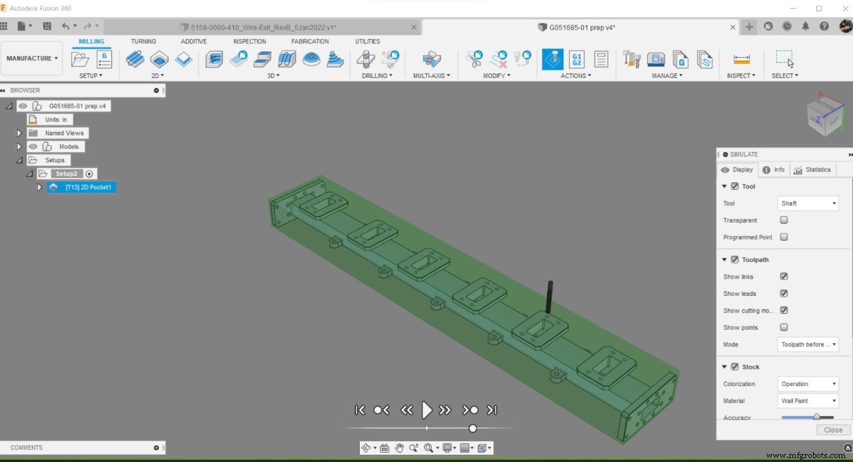Click the Post Process G1G2 icon
This screenshot has height=462, width=853.
pyautogui.click(x=576, y=59)
